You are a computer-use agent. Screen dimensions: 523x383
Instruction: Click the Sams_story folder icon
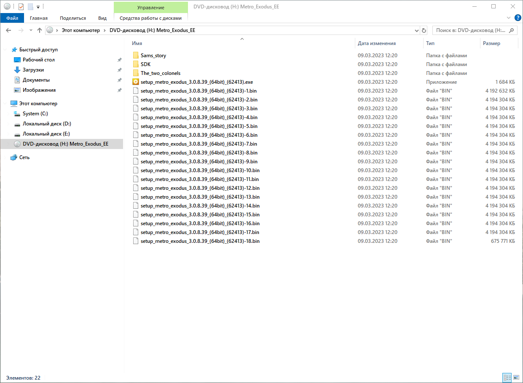(x=136, y=56)
